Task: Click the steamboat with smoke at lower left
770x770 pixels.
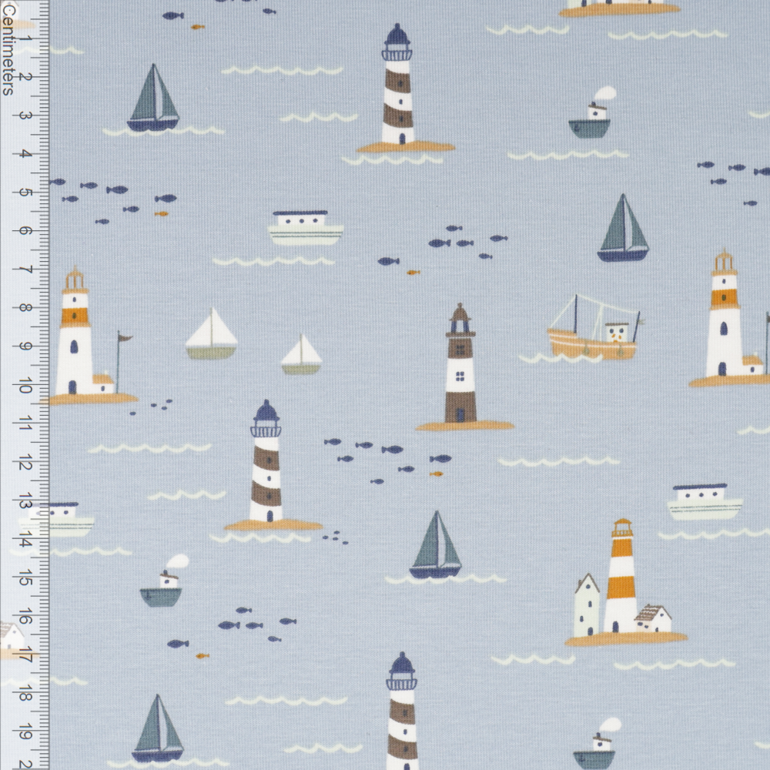Action: [162, 587]
